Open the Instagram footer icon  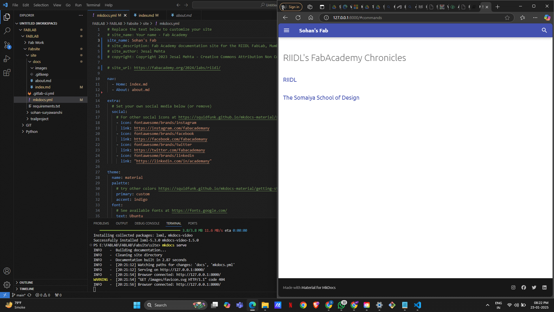[513, 287]
